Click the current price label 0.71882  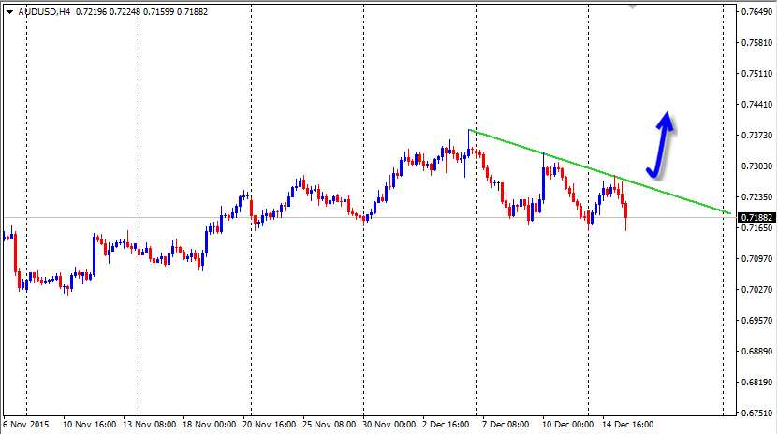point(756,218)
